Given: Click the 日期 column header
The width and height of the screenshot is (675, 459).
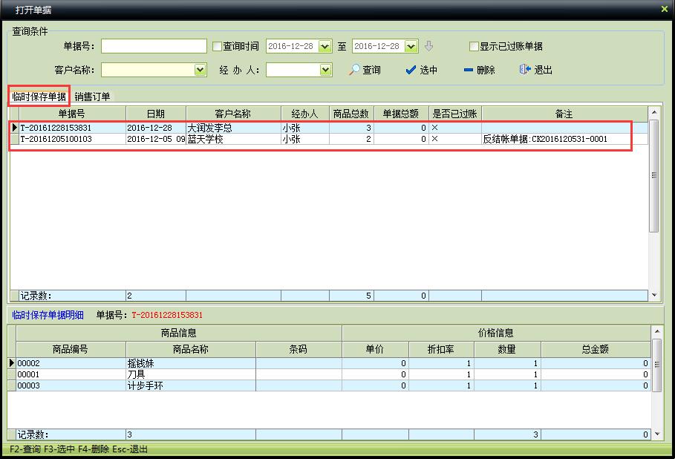Looking at the screenshot, I should [156, 114].
